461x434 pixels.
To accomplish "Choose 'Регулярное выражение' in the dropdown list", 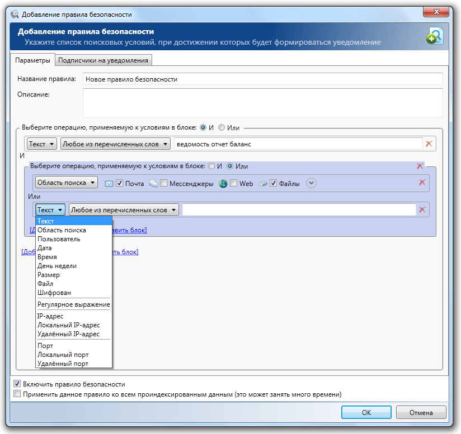I will [x=74, y=304].
